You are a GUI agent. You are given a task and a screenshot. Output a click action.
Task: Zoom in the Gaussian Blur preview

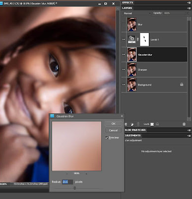pyautogui.click(x=86, y=174)
